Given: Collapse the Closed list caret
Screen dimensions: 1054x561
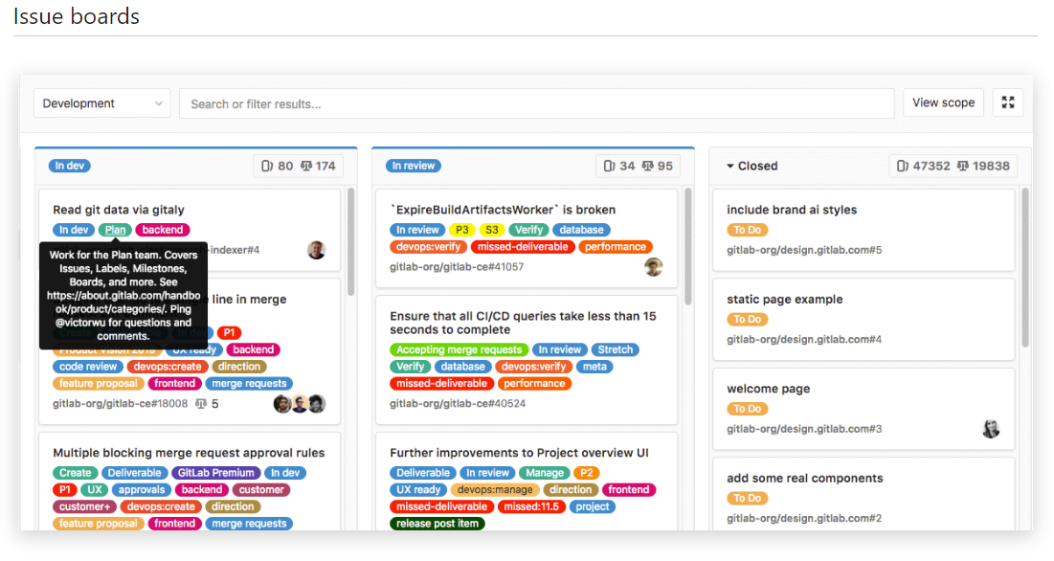Looking at the screenshot, I should point(730,166).
